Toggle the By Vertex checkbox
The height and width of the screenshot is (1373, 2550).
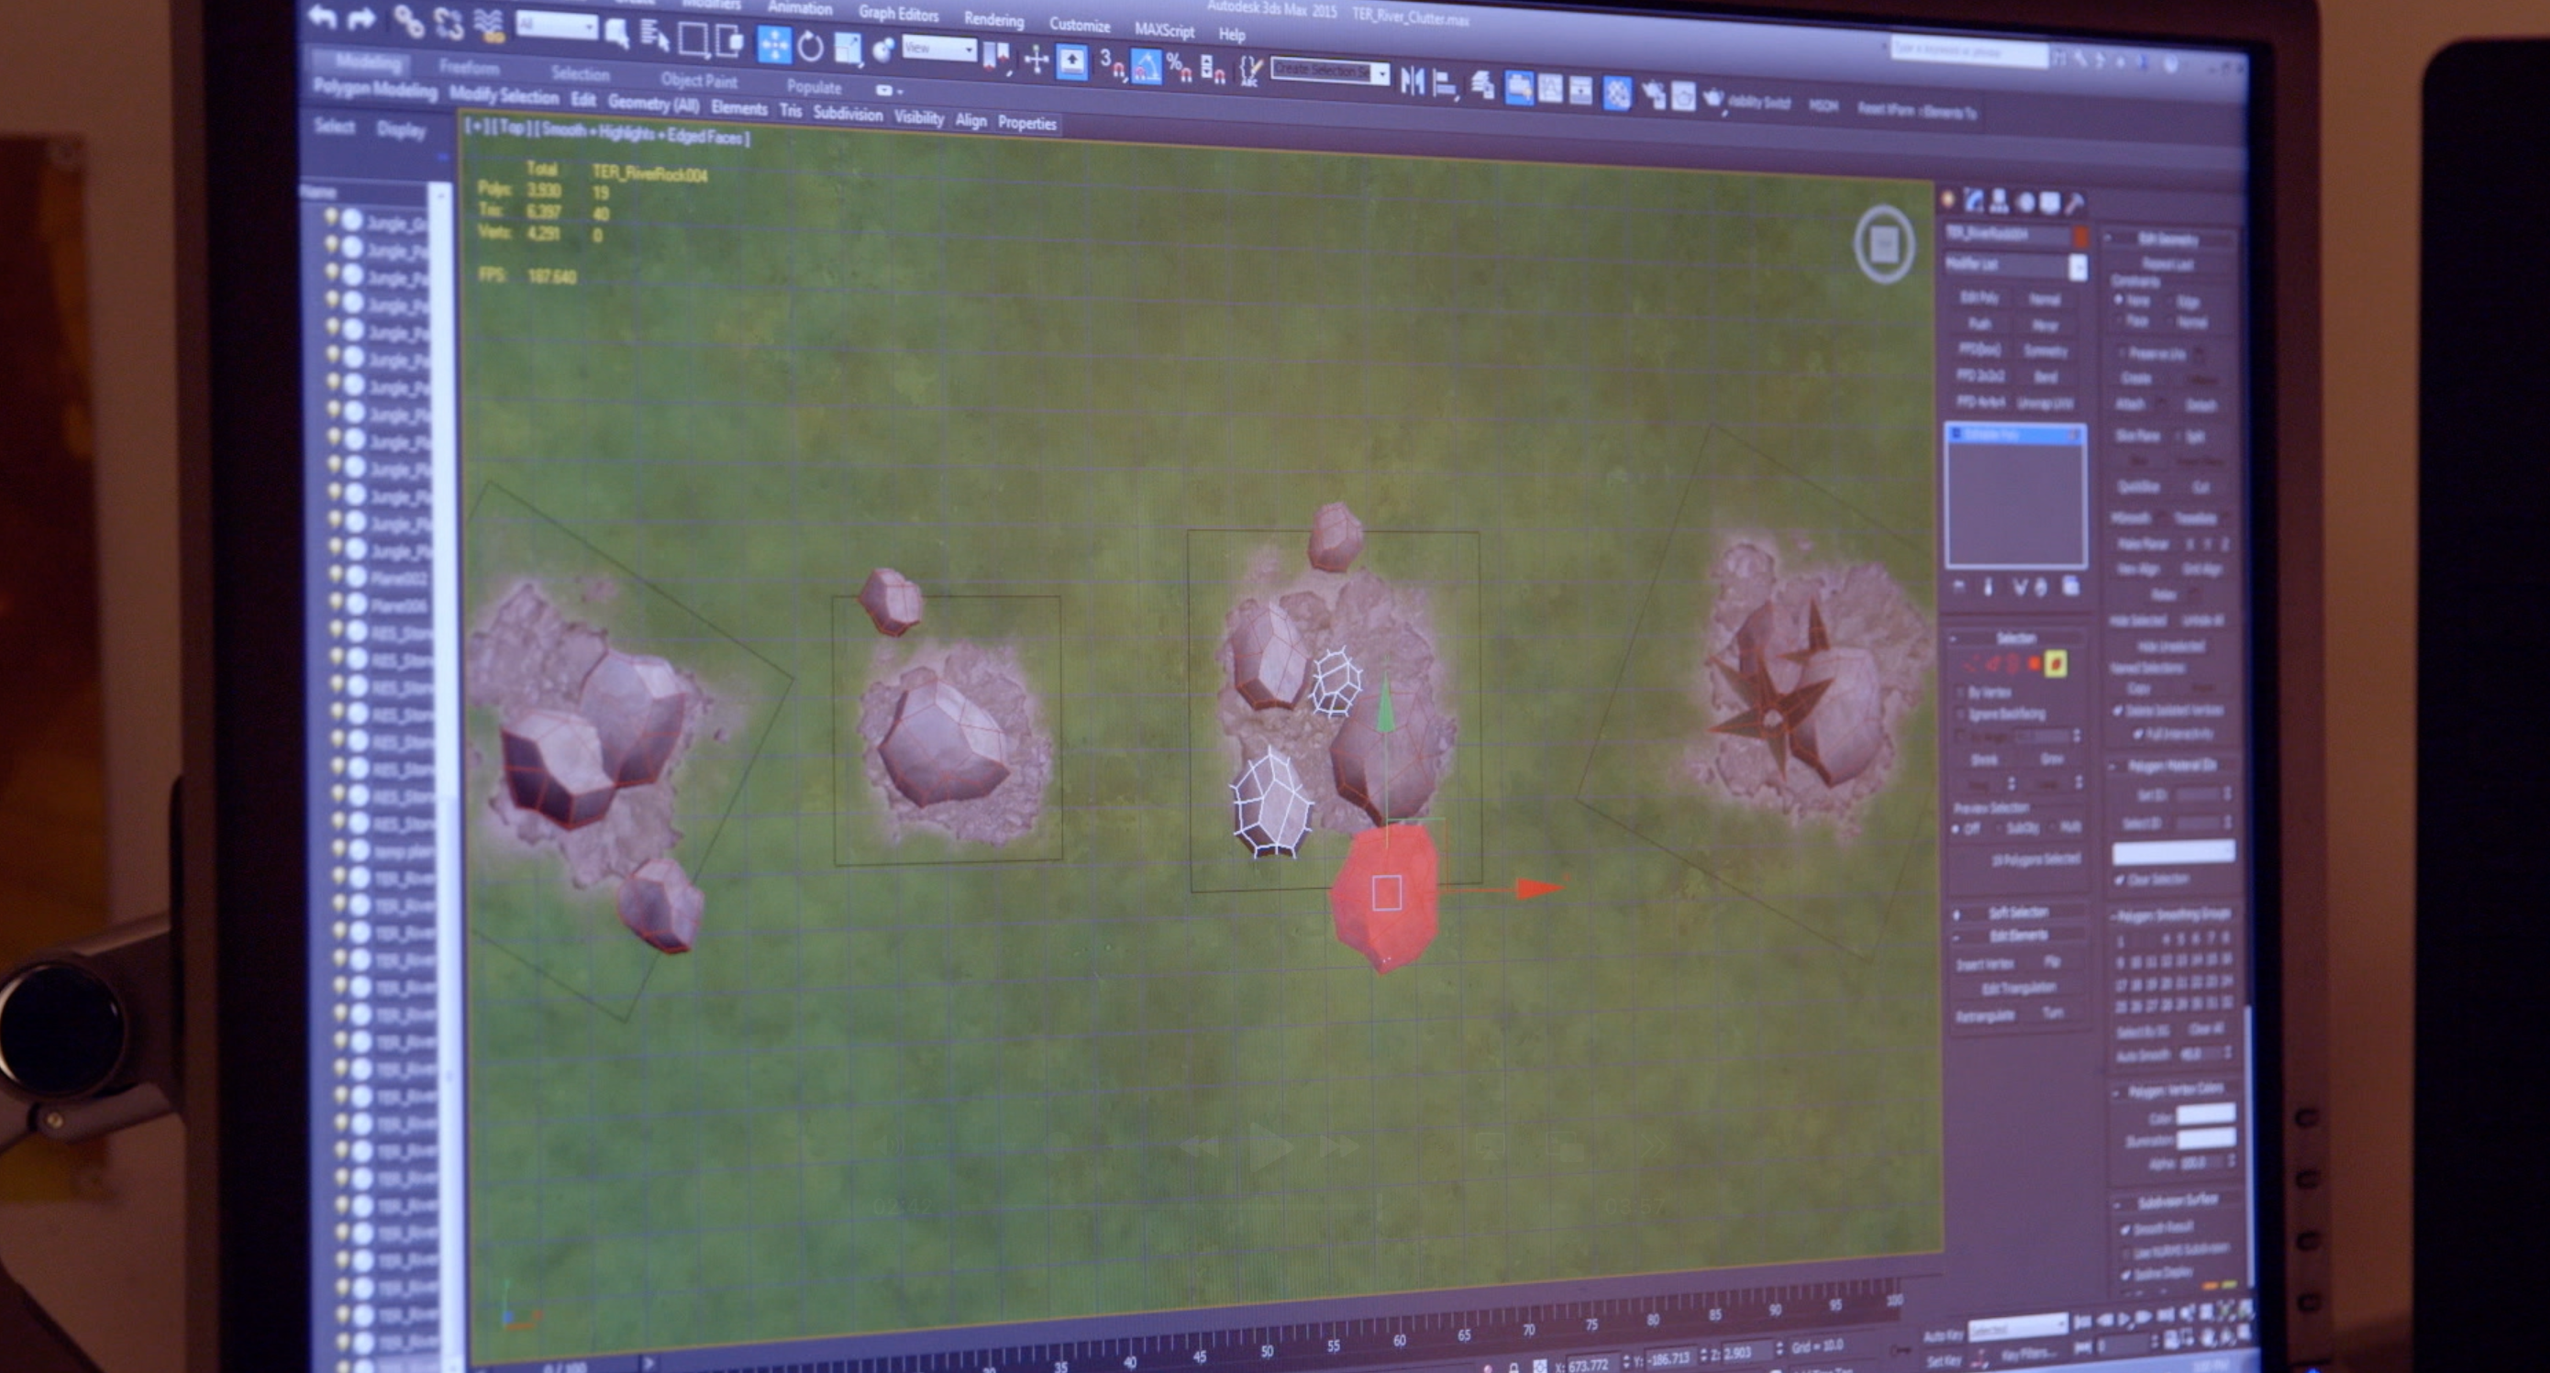(1961, 693)
